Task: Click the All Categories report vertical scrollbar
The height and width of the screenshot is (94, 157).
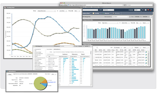Action: point(91,68)
